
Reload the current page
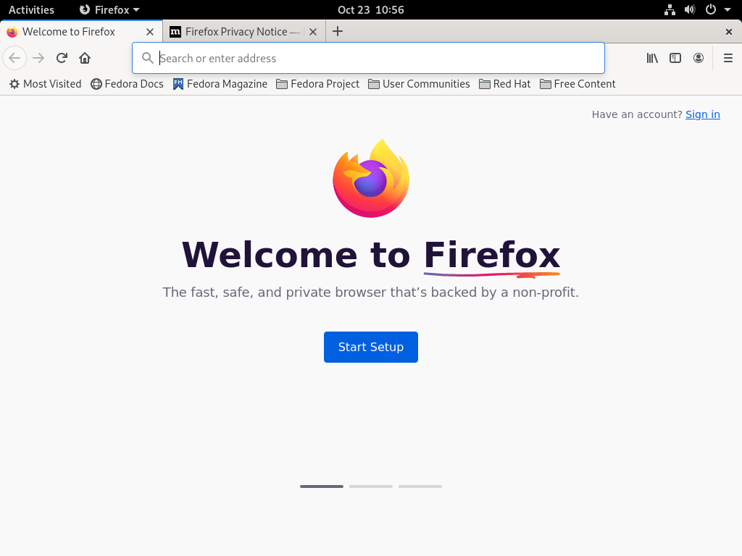point(62,58)
